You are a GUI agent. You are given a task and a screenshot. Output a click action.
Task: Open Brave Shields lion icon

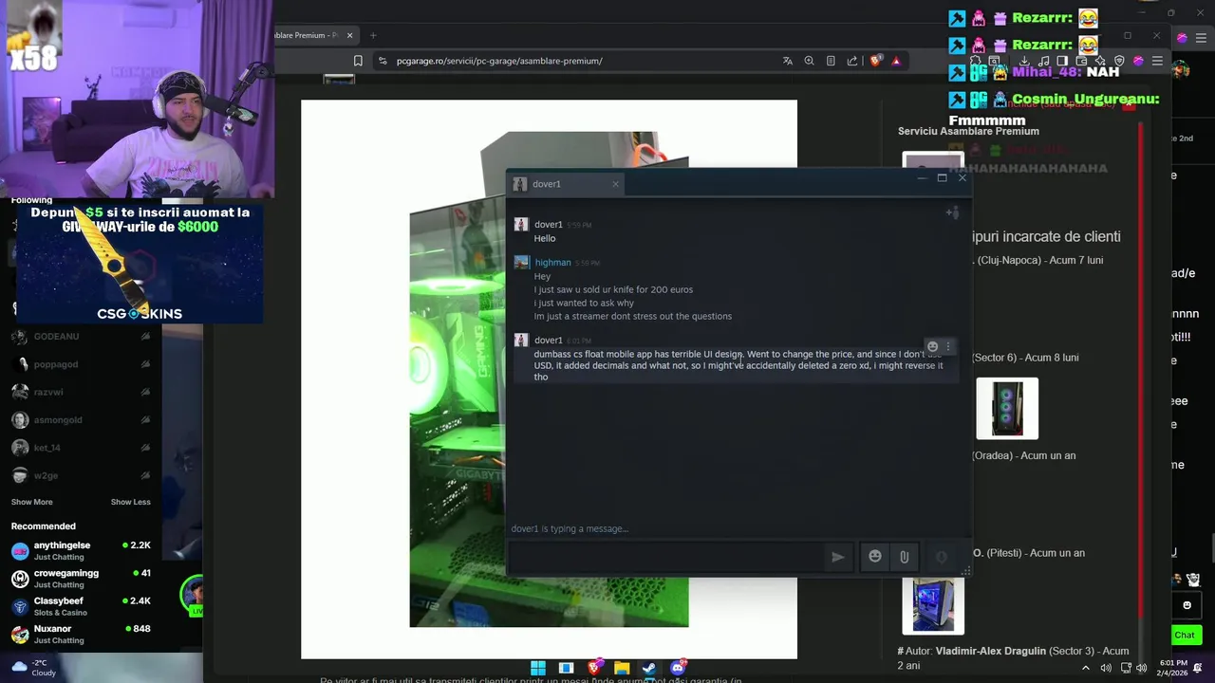875,61
